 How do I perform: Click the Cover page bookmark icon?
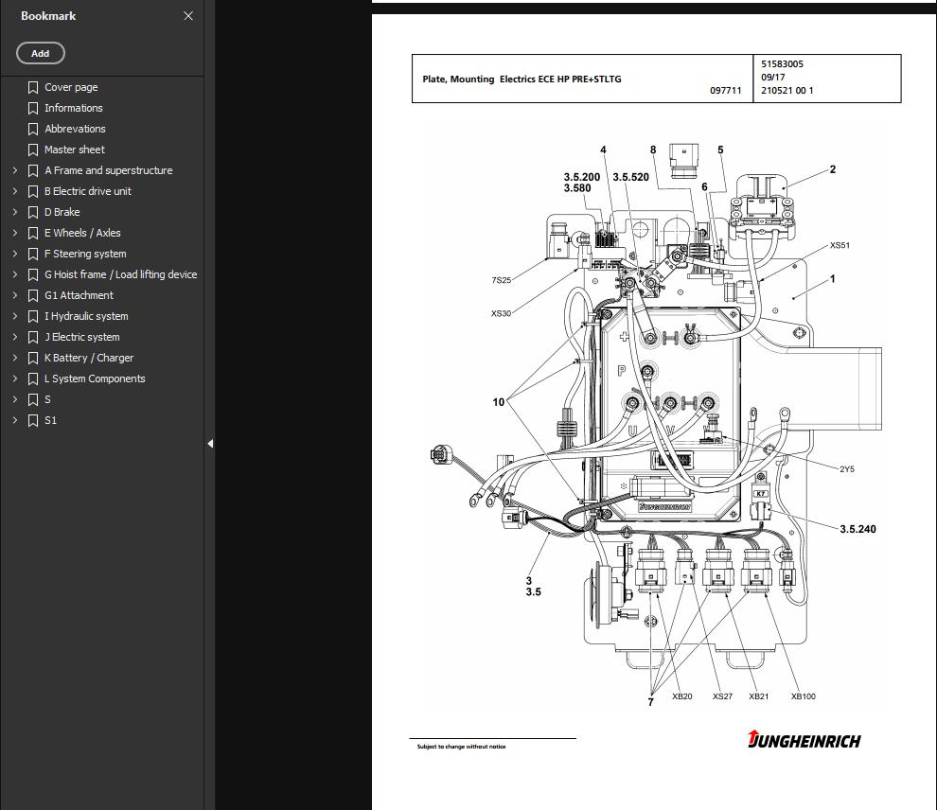coord(33,87)
